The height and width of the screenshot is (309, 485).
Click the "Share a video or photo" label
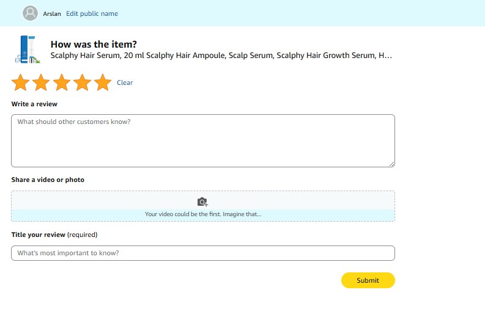click(48, 180)
